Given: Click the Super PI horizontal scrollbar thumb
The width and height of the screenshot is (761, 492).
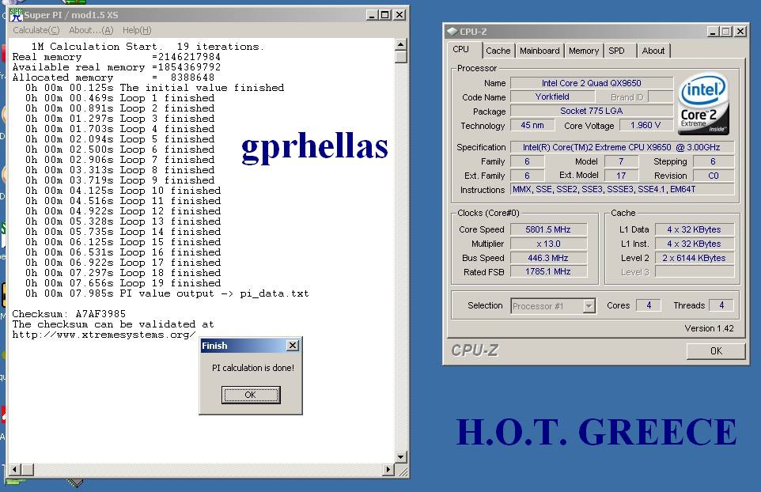Looking at the screenshot, I should [x=27, y=469].
